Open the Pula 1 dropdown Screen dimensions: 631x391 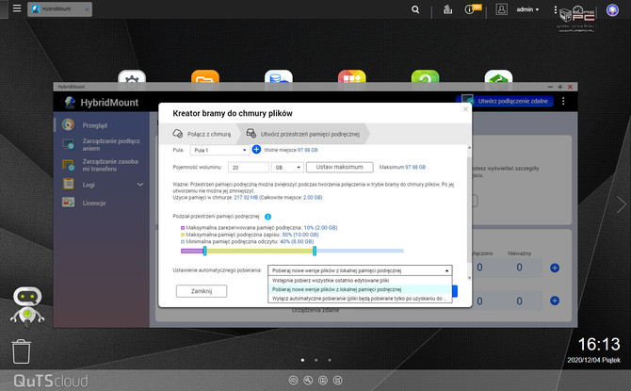point(219,150)
